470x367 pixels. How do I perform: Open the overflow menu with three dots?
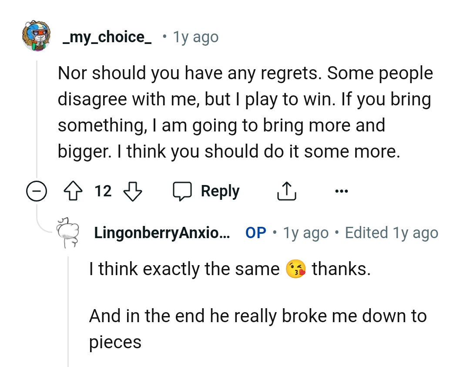[x=342, y=190]
